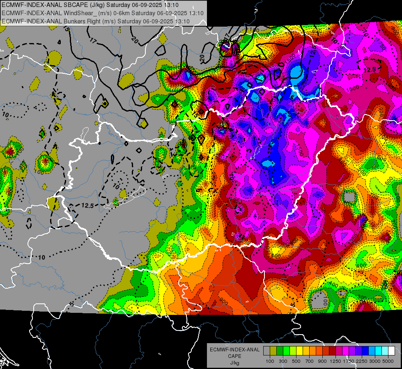Image resolution: width=402 pixels, height=369 pixels.
Task: Pick the bright magenta legend swatch
Action: 346,351
